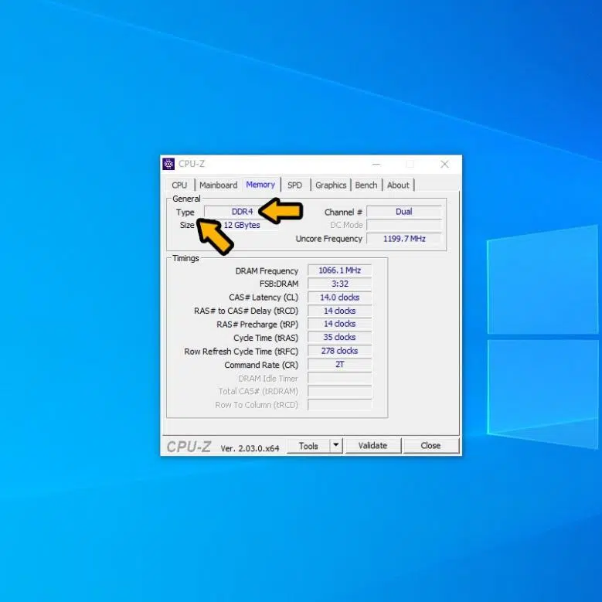Click the Dual channel value field
The height and width of the screenshot is (602, 602).
[403, 212]
